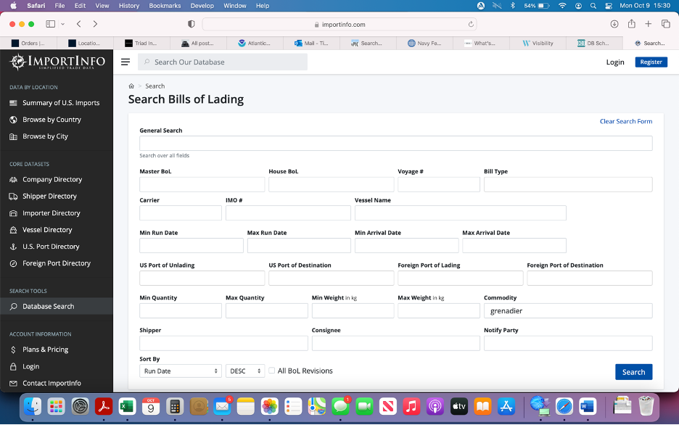Open the Develop menu
Viewport: 679px width, 425px height.
[x=202, y=6]
